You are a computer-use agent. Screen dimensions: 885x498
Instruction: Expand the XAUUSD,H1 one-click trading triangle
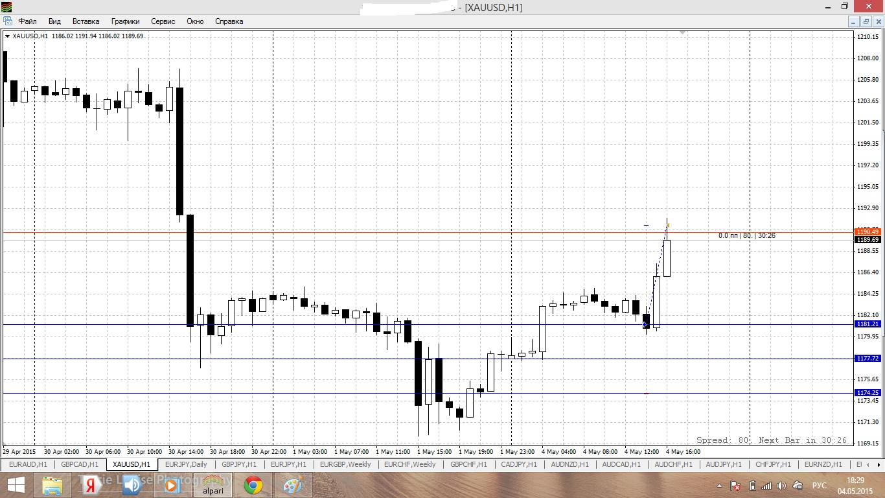pyautogui.click(x=7, y=36)
